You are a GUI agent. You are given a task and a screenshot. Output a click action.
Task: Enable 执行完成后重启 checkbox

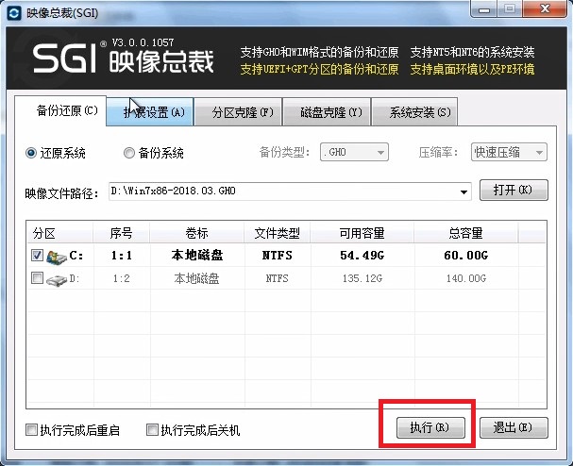(x=32, y=430)
